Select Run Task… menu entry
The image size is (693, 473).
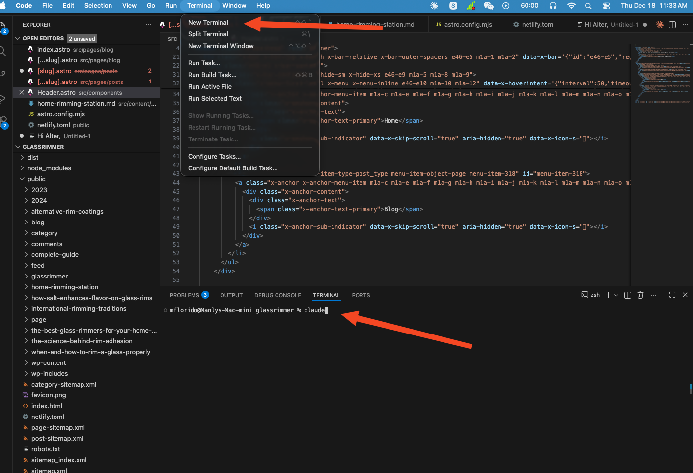click(250, 63)
